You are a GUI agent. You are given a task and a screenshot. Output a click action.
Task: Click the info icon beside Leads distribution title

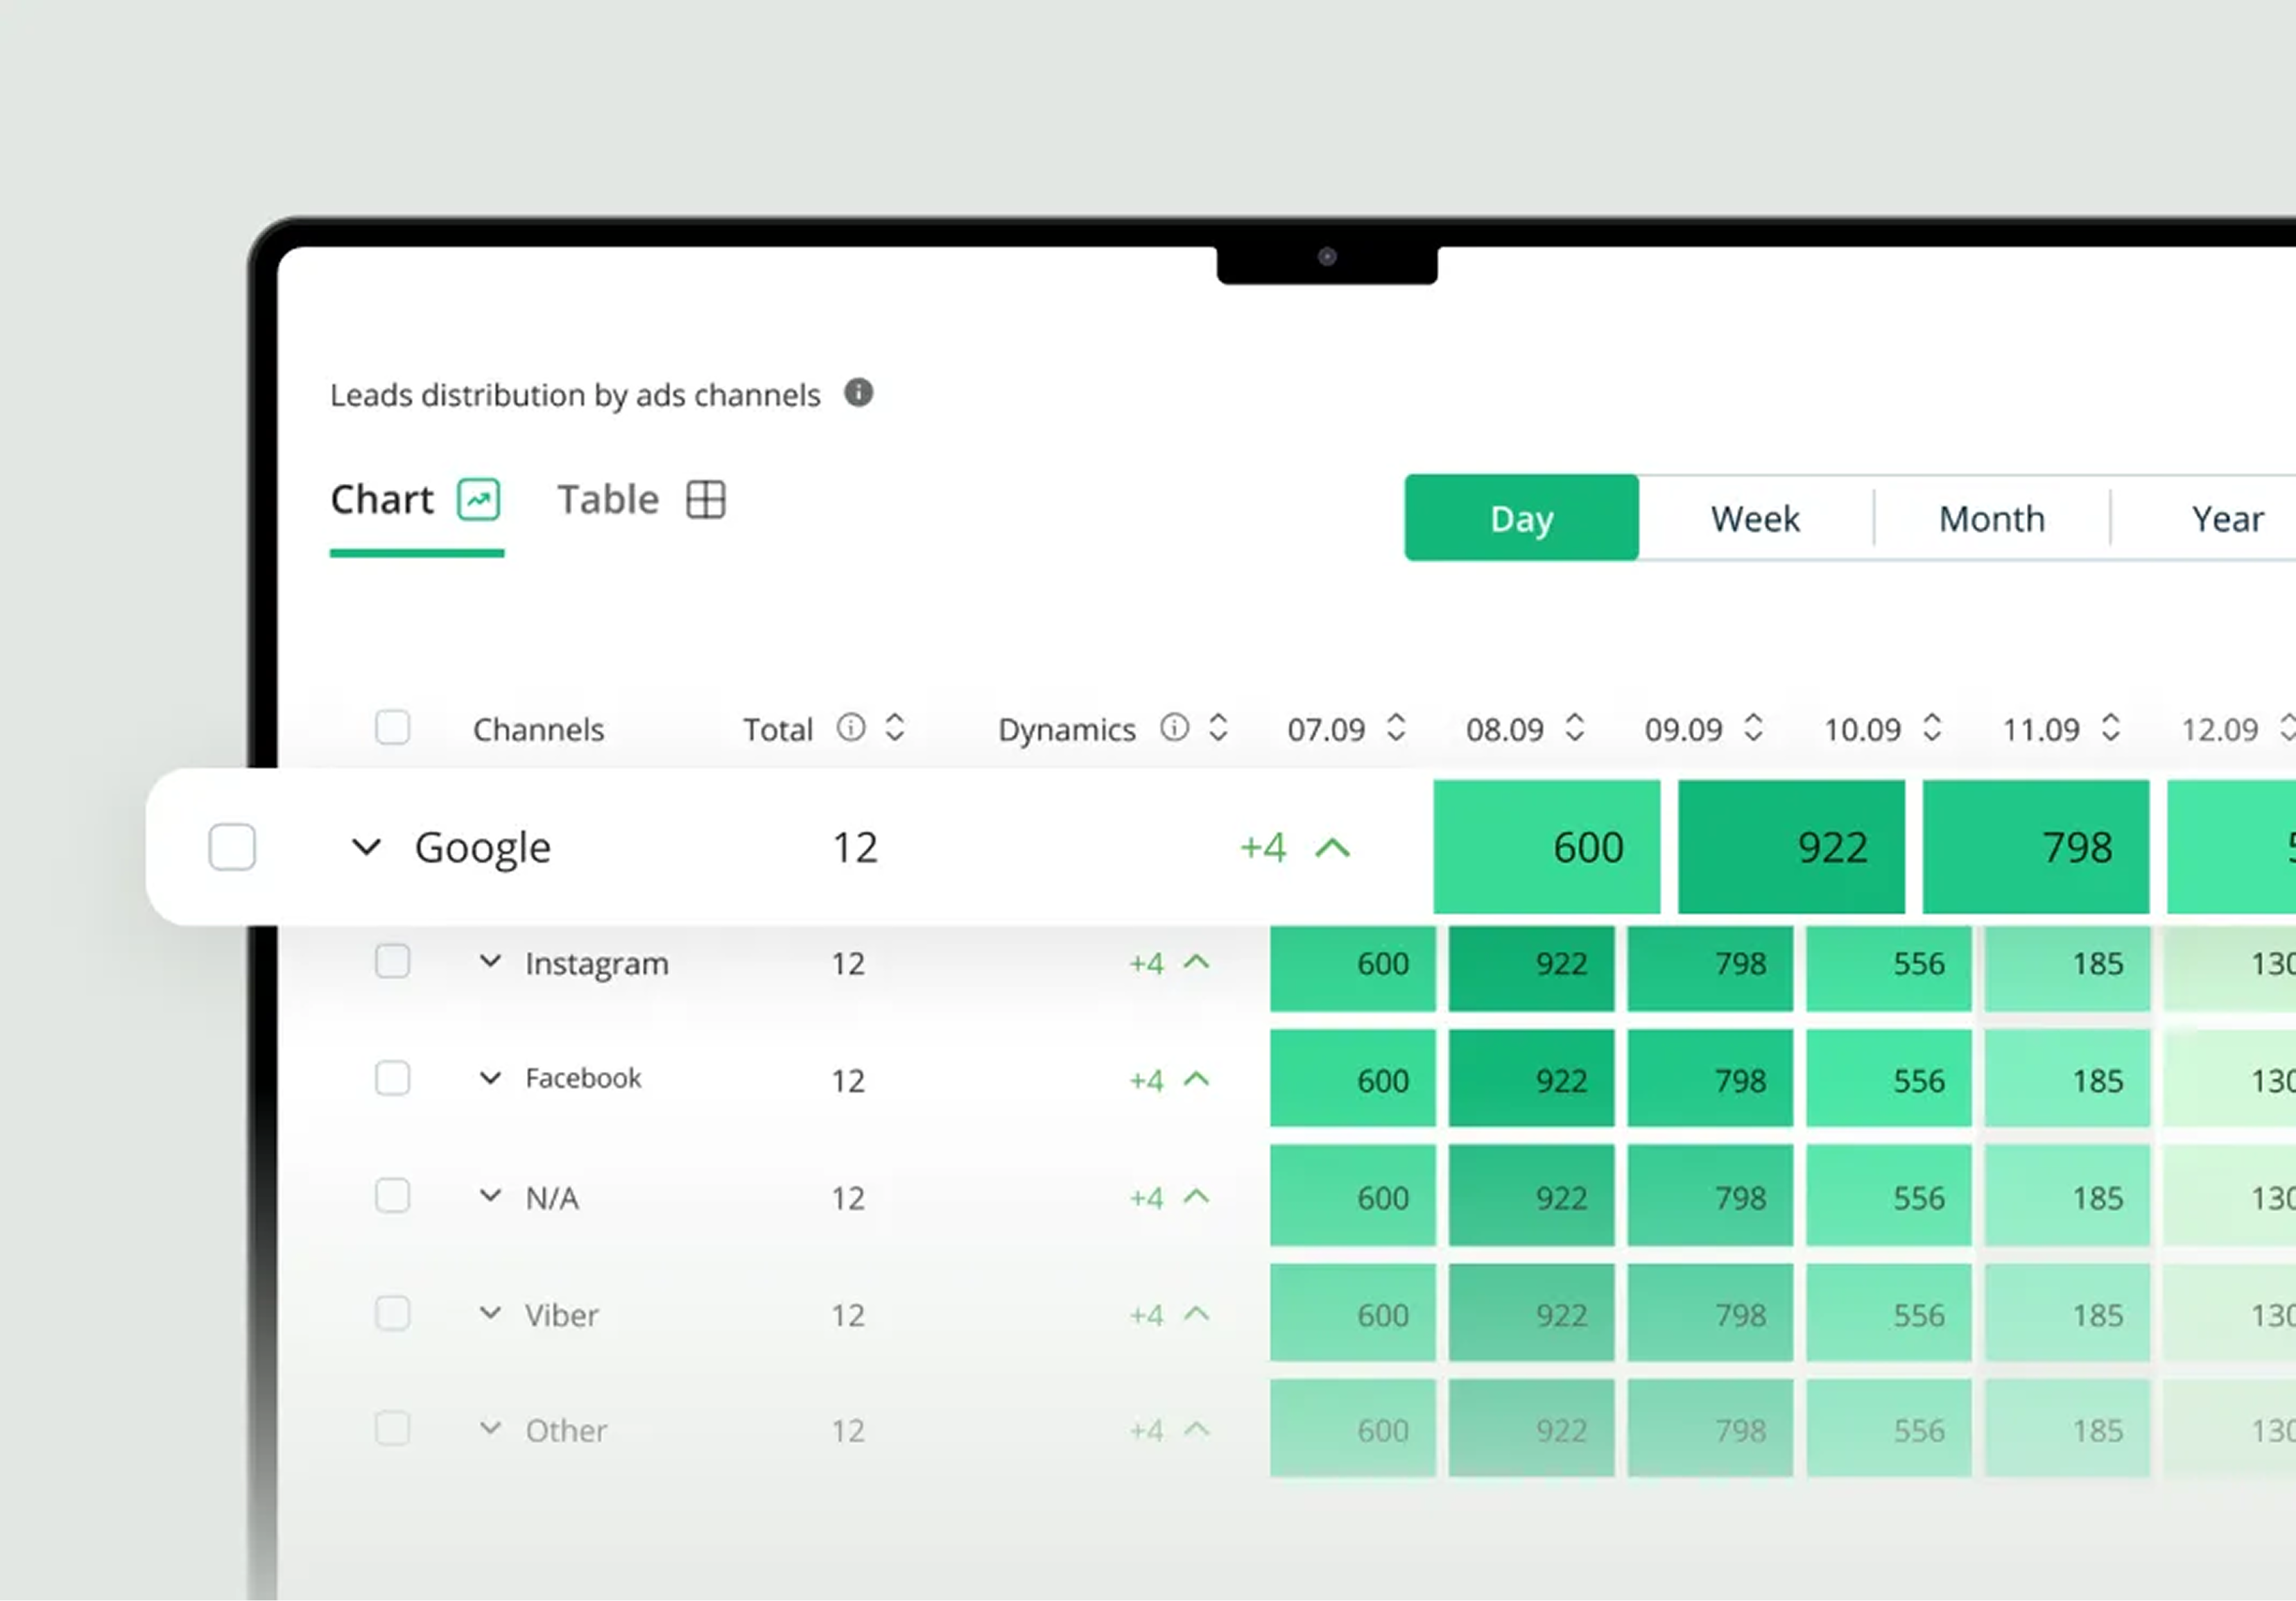coord(858,393)
